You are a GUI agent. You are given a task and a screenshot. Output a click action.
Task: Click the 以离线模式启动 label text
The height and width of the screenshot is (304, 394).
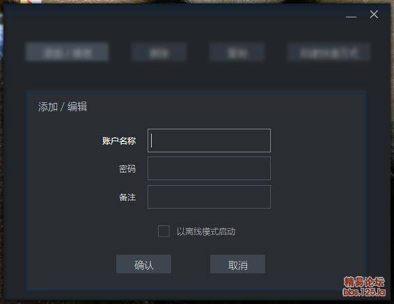pyautogui.click(x=206, y=232)
